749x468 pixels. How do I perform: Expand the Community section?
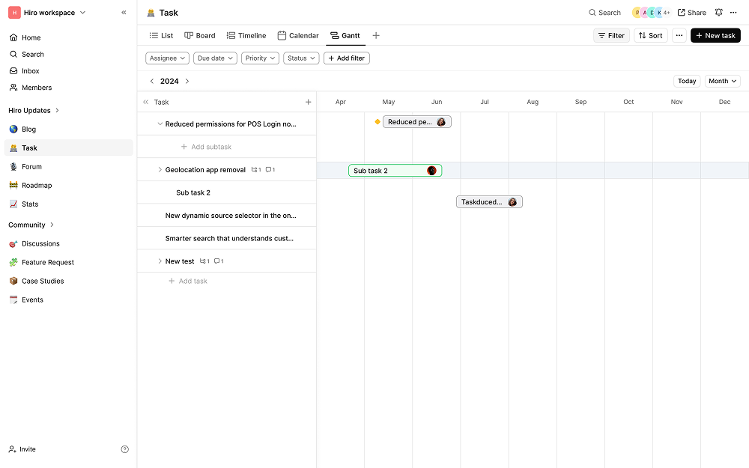coord(52,225)
